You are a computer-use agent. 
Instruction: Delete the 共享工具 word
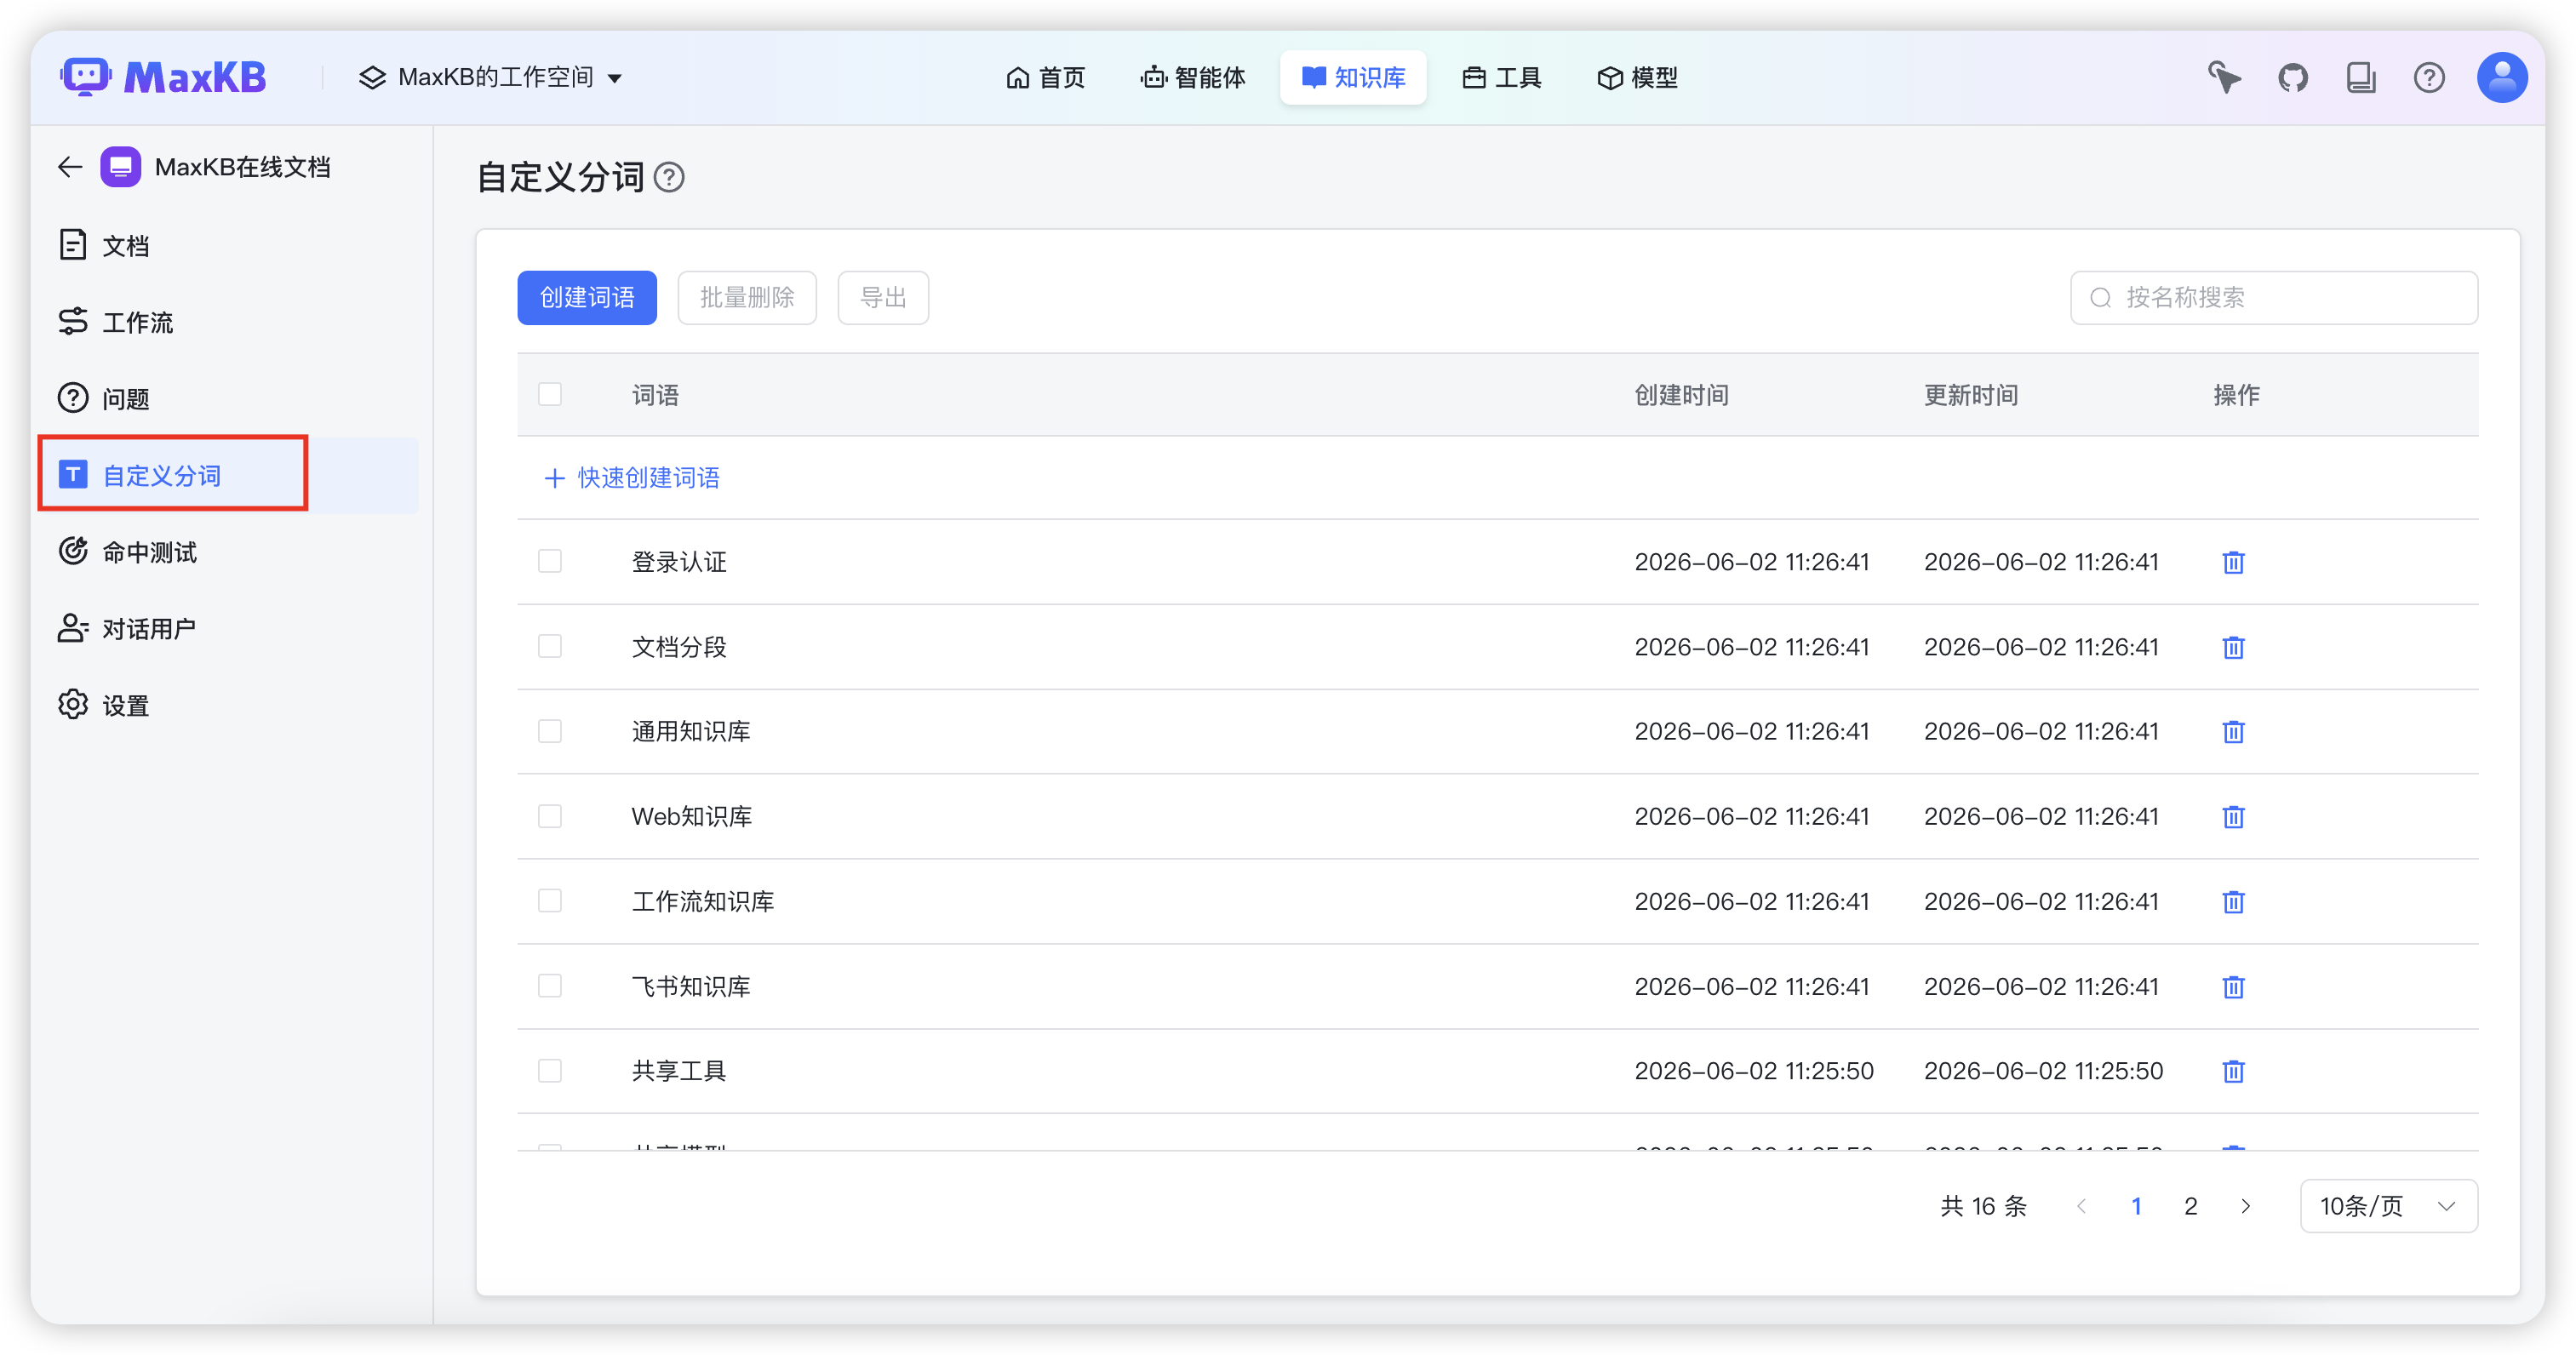(x=2233, y=1071)
